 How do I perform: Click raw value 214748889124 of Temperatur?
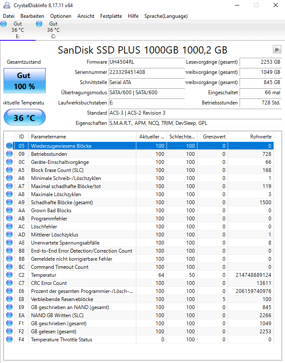tap(253, 275)
